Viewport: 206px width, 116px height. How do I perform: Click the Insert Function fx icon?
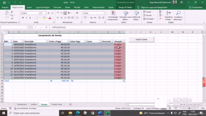click(46, 27)
